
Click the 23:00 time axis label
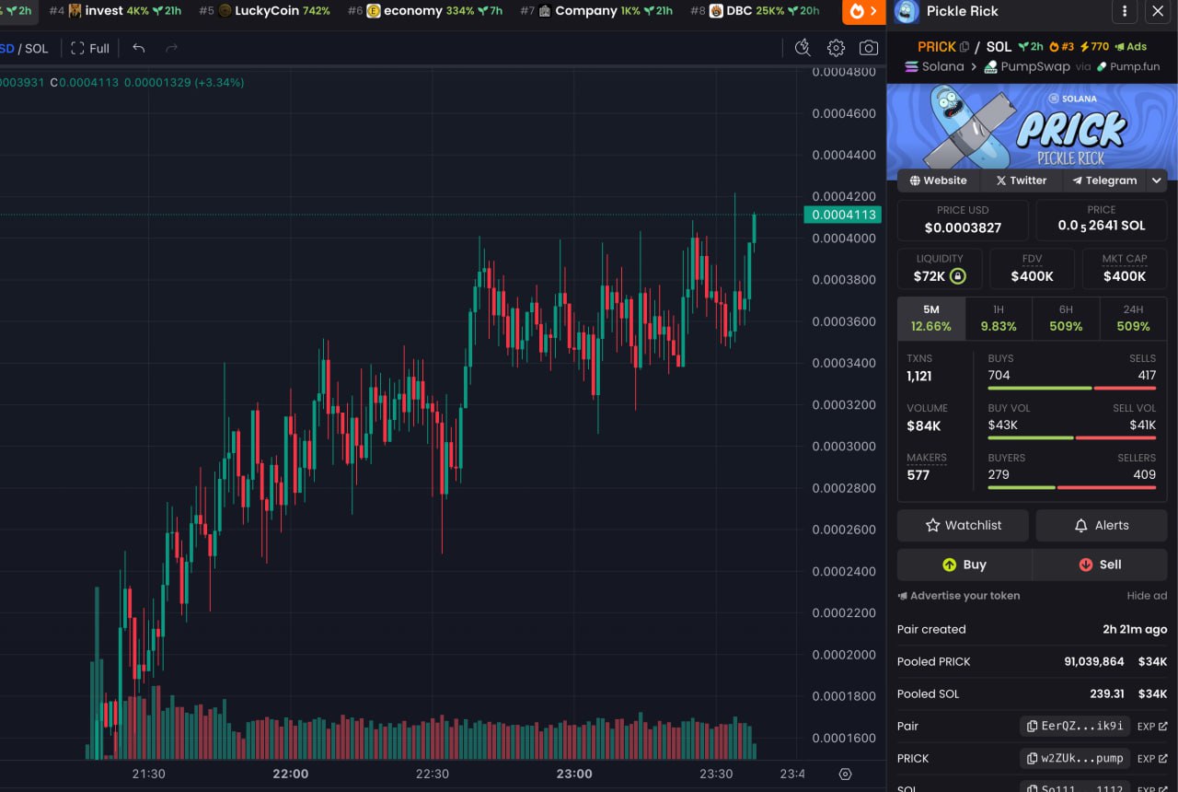pyautogui.click(x=574, y=774)
